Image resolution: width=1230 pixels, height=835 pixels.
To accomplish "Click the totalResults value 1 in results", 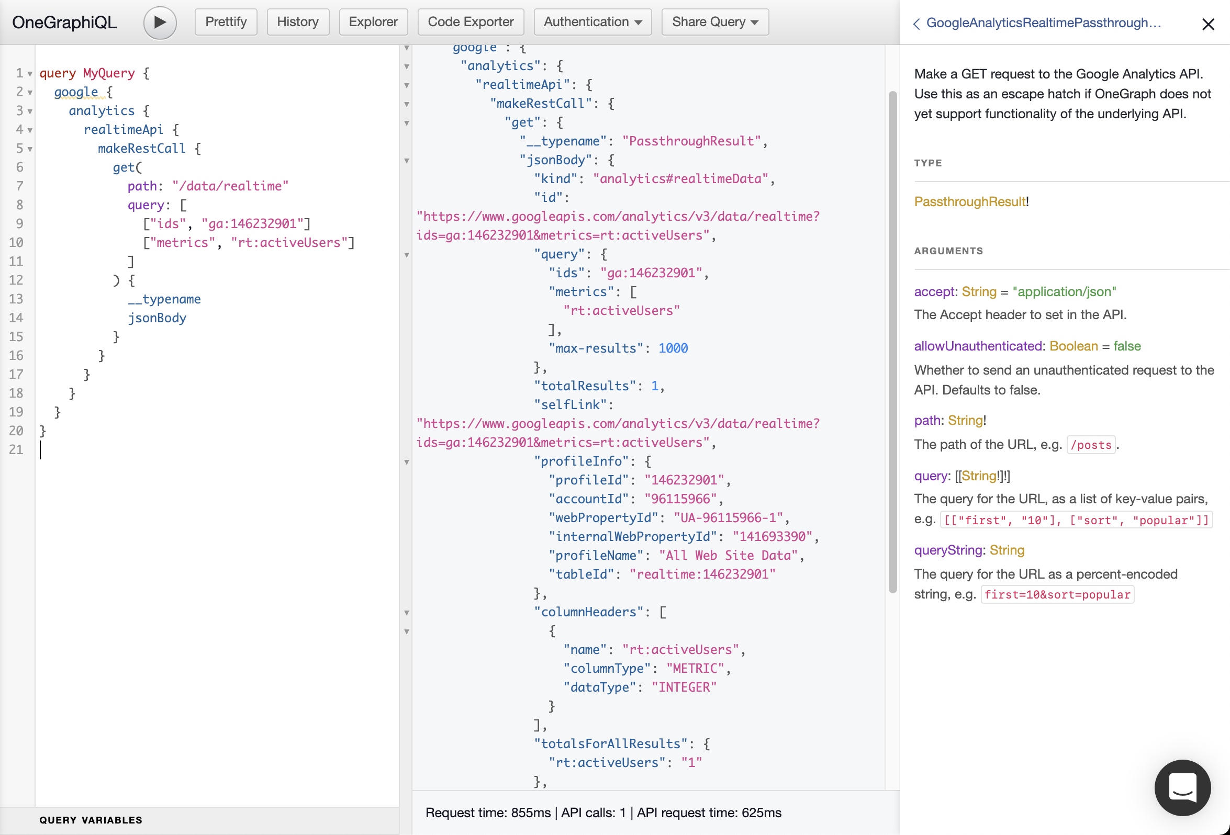I will pyautogui.click(x=654, y=386).
